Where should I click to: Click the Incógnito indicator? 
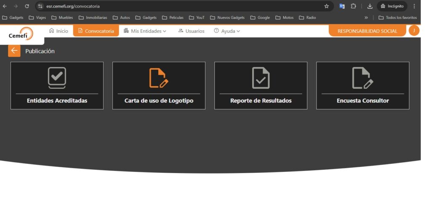pos(392,6)
